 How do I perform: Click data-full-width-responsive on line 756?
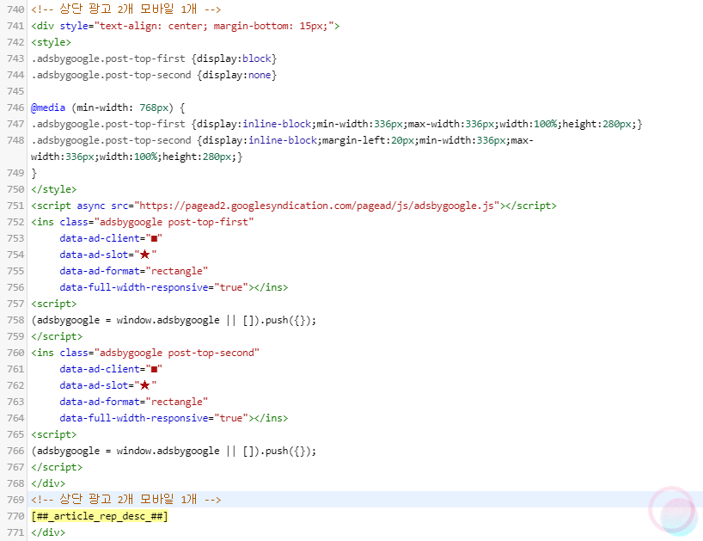pyautogui.click(x=134, y=287)
